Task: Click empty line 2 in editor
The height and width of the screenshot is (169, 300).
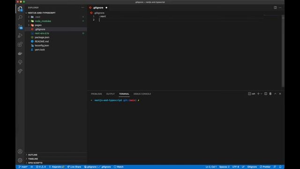Action: pos(180,20)
